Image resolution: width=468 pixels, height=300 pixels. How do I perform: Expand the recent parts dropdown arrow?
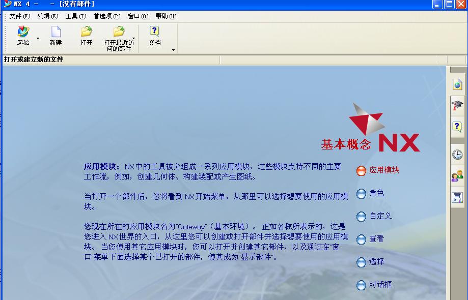pos(134,39)
